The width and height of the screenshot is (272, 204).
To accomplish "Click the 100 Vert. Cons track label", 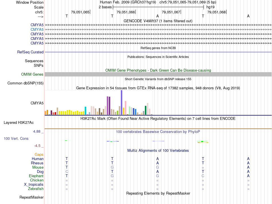I will pos(16,138).
